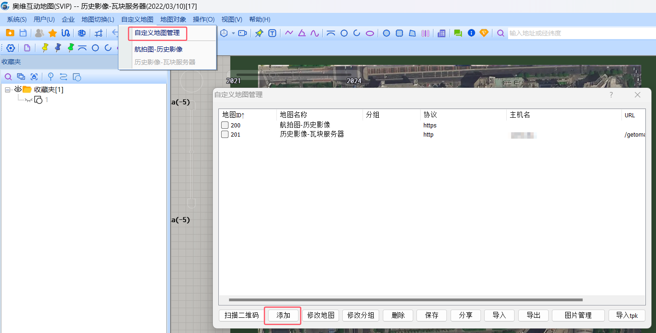Screen dimensions: 656x333
Task: Select the text label T tool
Action: [x=272, y=33]
